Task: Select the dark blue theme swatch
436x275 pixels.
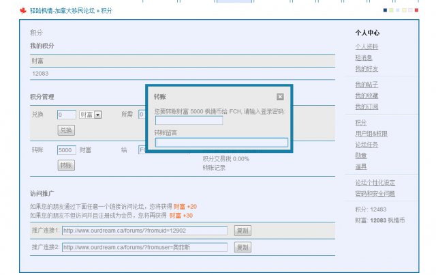Action: coord(385,10)
